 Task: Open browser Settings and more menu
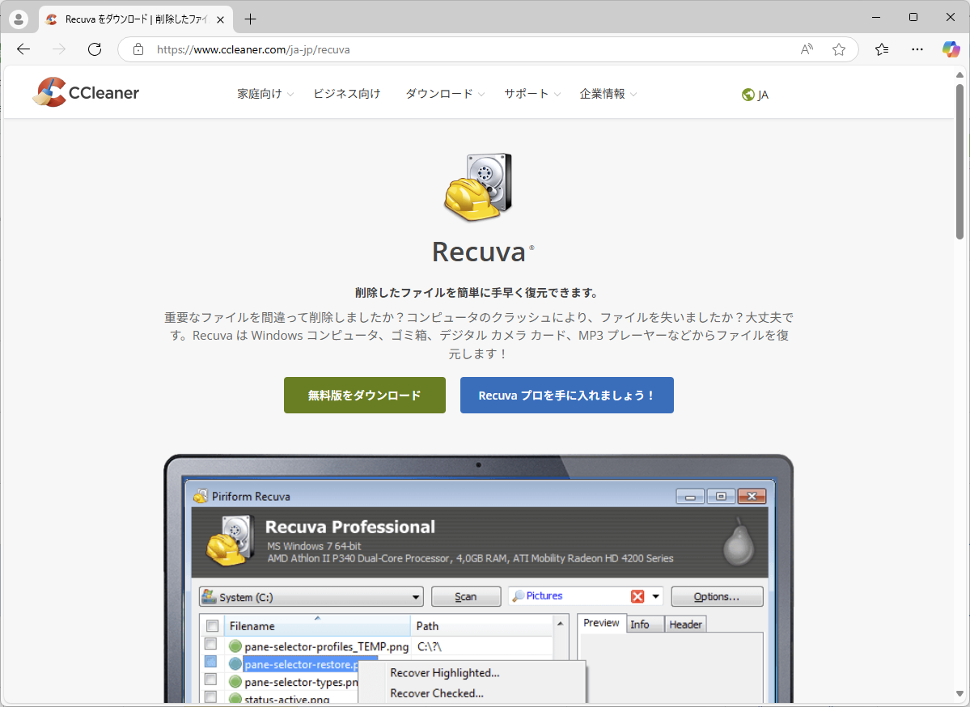click(917, 49)
